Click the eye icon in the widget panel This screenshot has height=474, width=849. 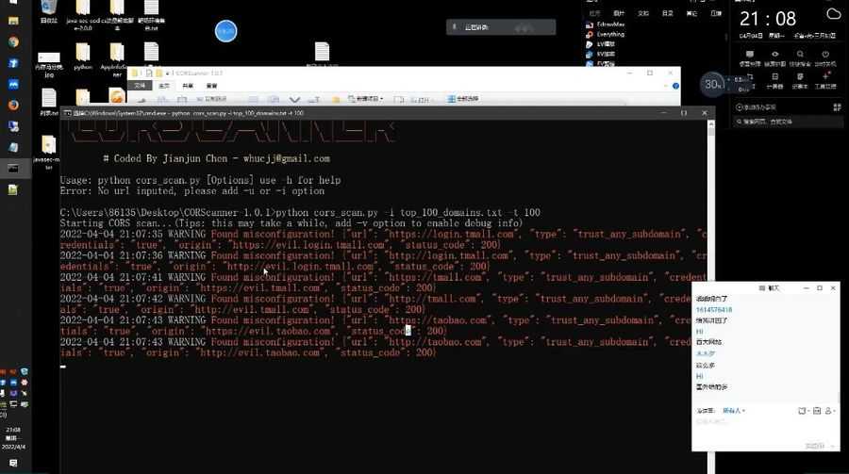[x=774, y=54]
